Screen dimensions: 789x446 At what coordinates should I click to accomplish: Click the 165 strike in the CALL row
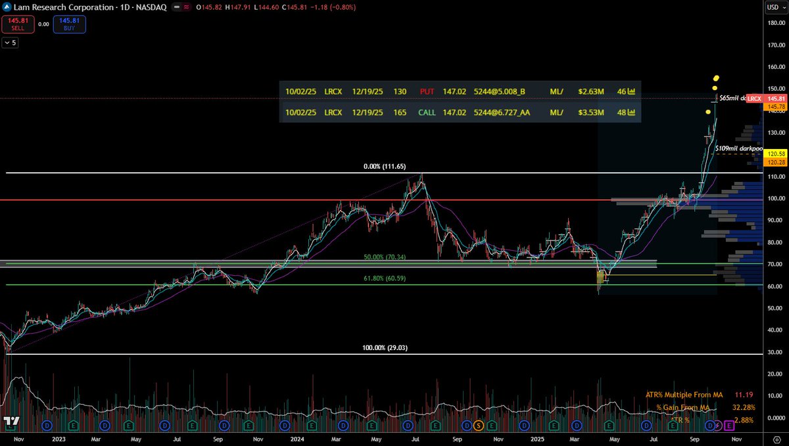[400, 112]
